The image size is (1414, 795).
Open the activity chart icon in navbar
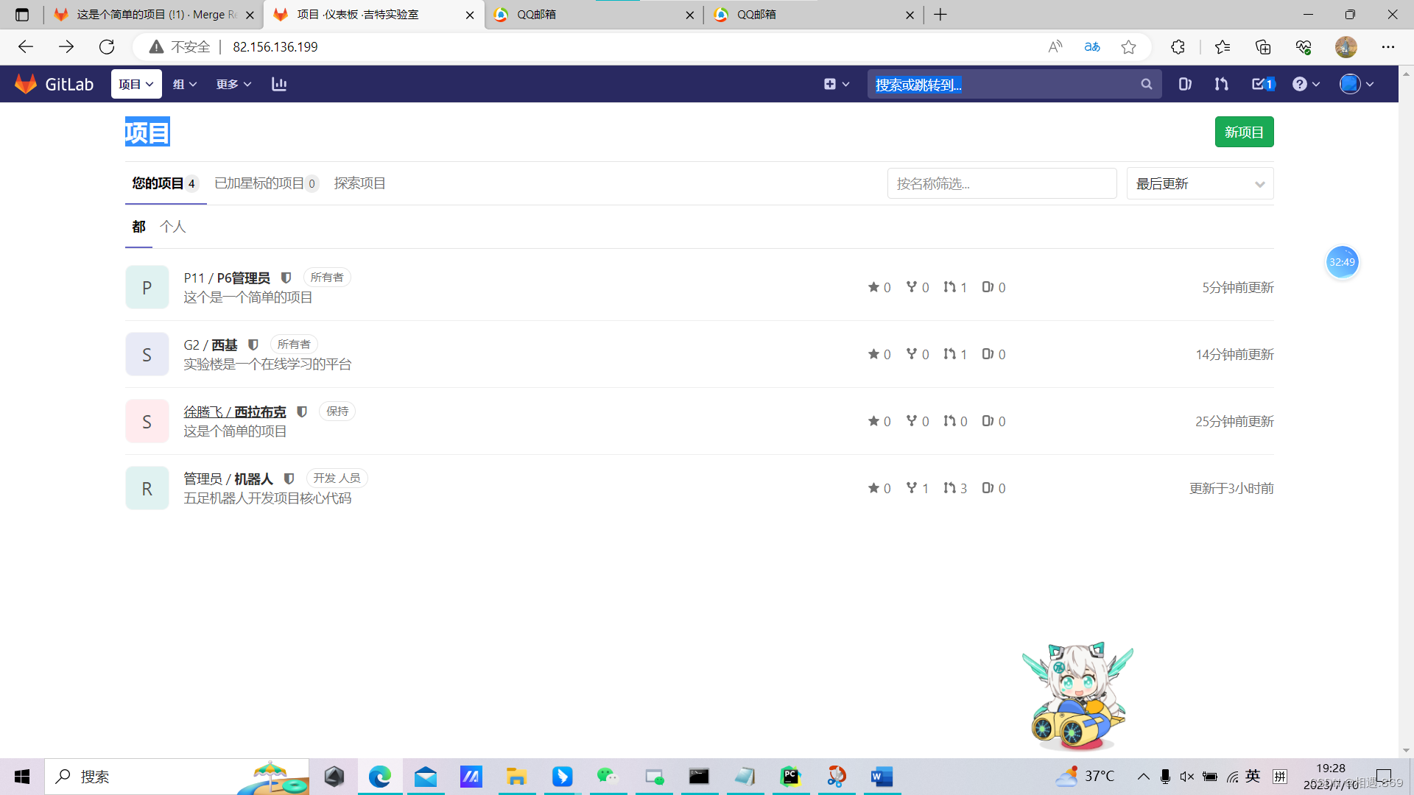[x=279, y=84]
